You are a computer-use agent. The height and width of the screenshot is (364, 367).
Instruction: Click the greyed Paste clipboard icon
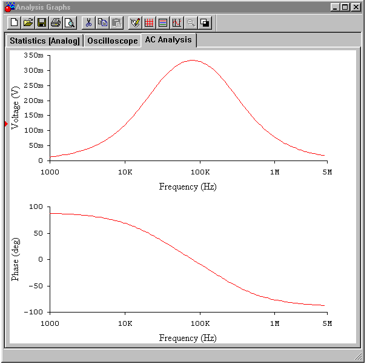(116, 22)
